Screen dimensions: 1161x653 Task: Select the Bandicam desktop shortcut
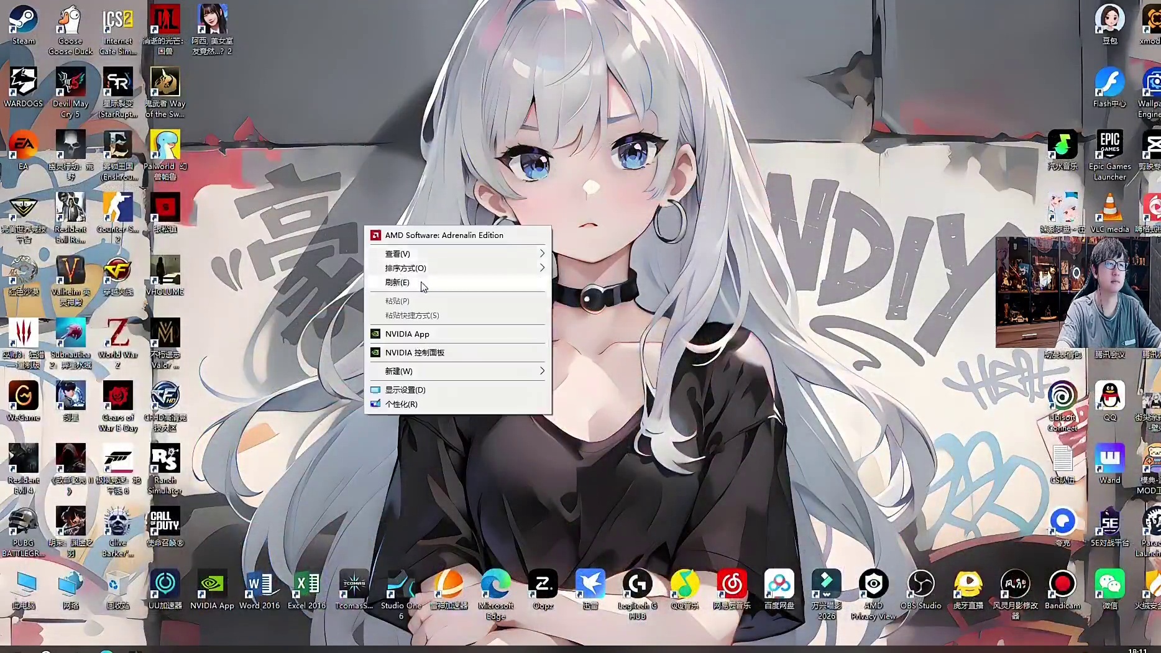[1062, 589]
